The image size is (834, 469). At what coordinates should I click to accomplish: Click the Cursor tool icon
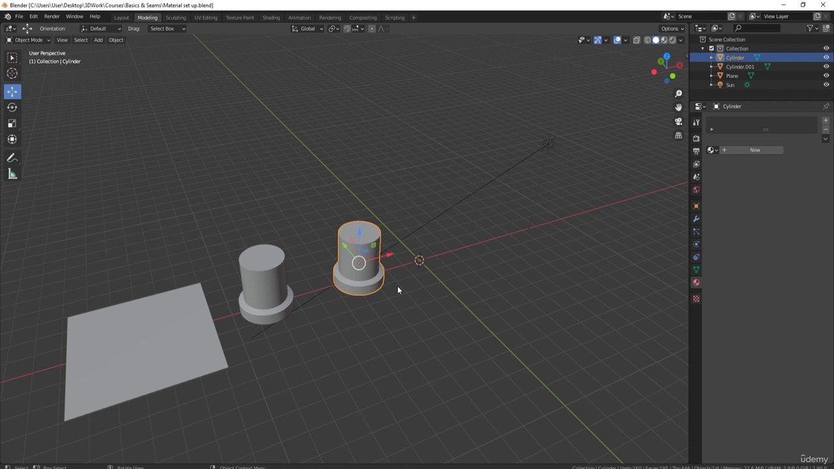pos(12,74)
